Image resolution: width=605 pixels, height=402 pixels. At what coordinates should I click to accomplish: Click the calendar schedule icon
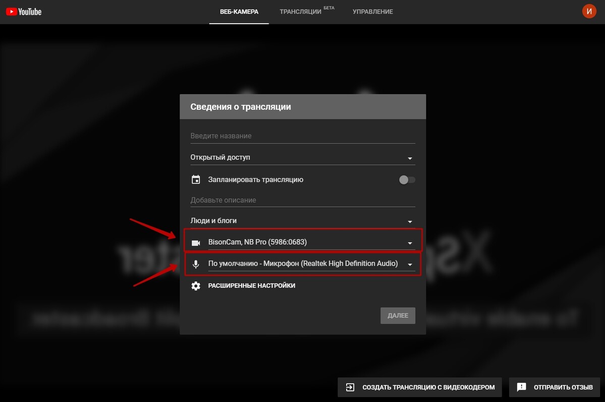pos(196,180)
